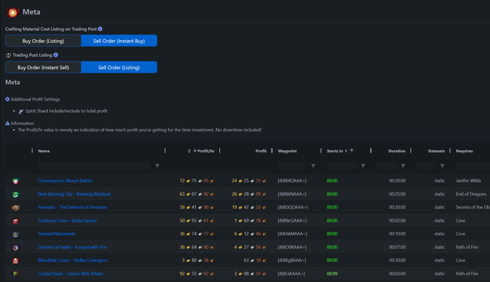This screenshot has height=282, width=490.
Task: Open Crystal Oasis - Casino Blitz Piñata link
Action: pos(70,274)
